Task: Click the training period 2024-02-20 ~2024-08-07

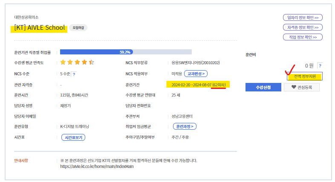Action: tap(191, 85)
